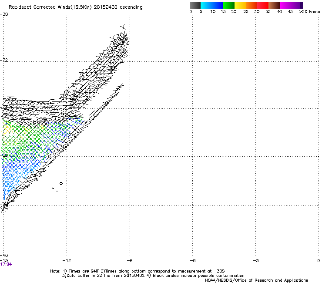Click the yellow 20-25 knots color band

click(x=240, y=5)
